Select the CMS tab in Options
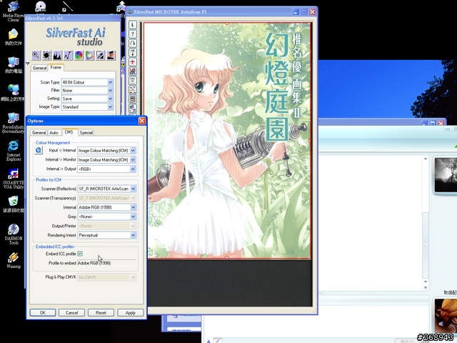Image resolution: width=457 pixels, height=343 pixels. coord(69,132)
